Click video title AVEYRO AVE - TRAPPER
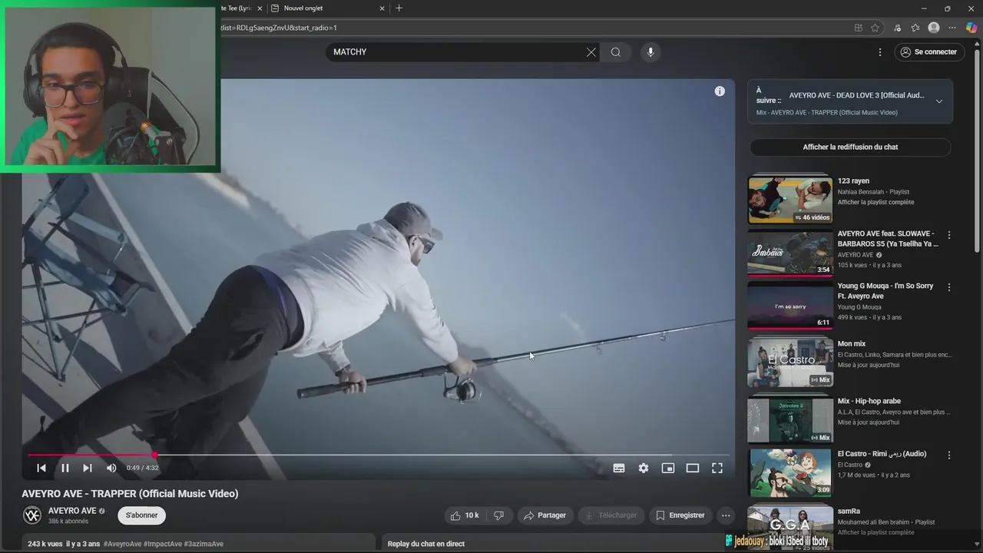This screenshot has height=553, width=983. [x=130, y=494]
